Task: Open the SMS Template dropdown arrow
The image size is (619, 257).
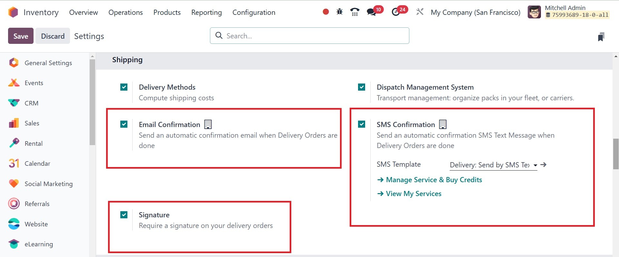Action: coord(535,165)
